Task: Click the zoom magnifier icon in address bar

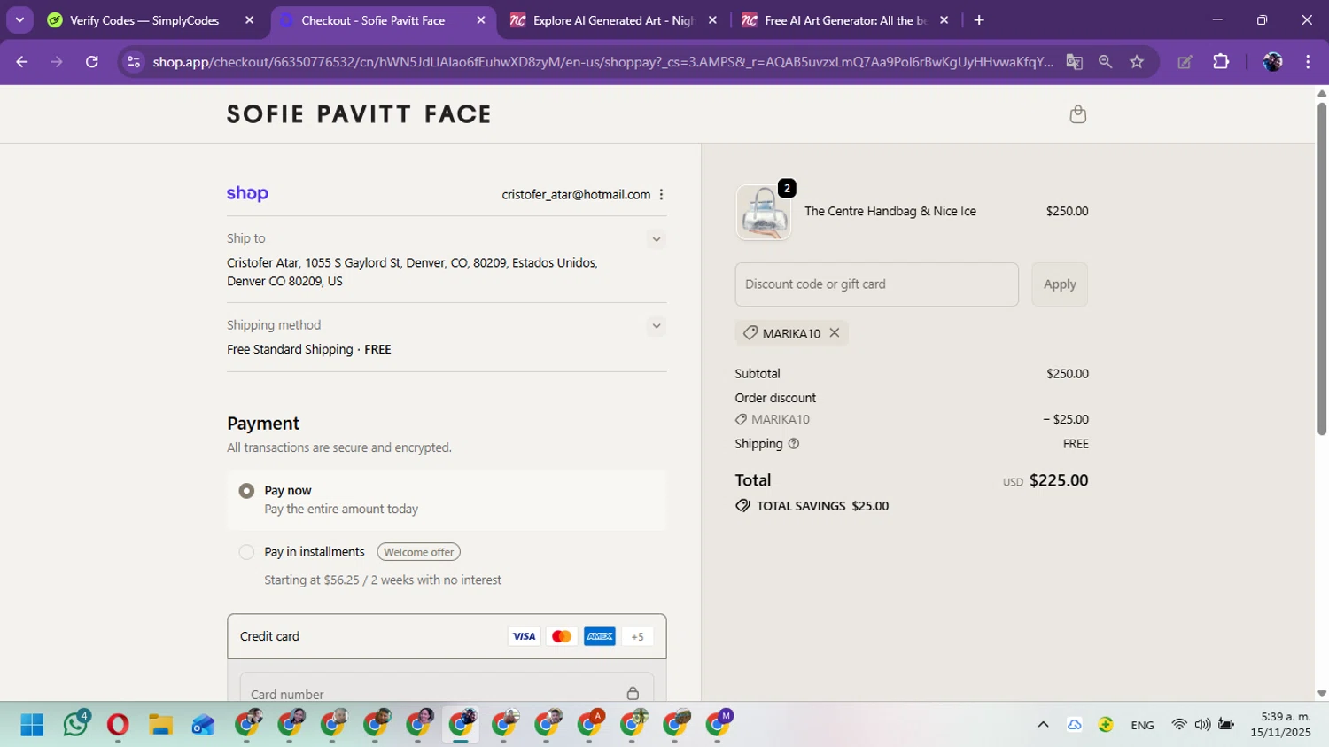Action: point(1105,62)
